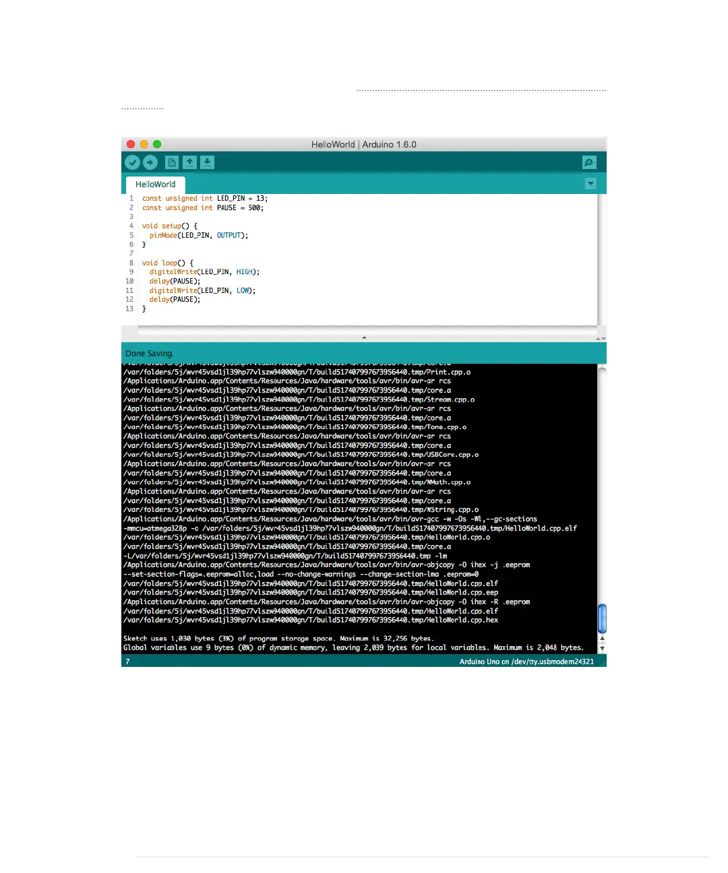This screenshot has height=873, width=728.
Task: Click the Verify checkmark button
Action: pyautogui.click(x=133, y=162)
